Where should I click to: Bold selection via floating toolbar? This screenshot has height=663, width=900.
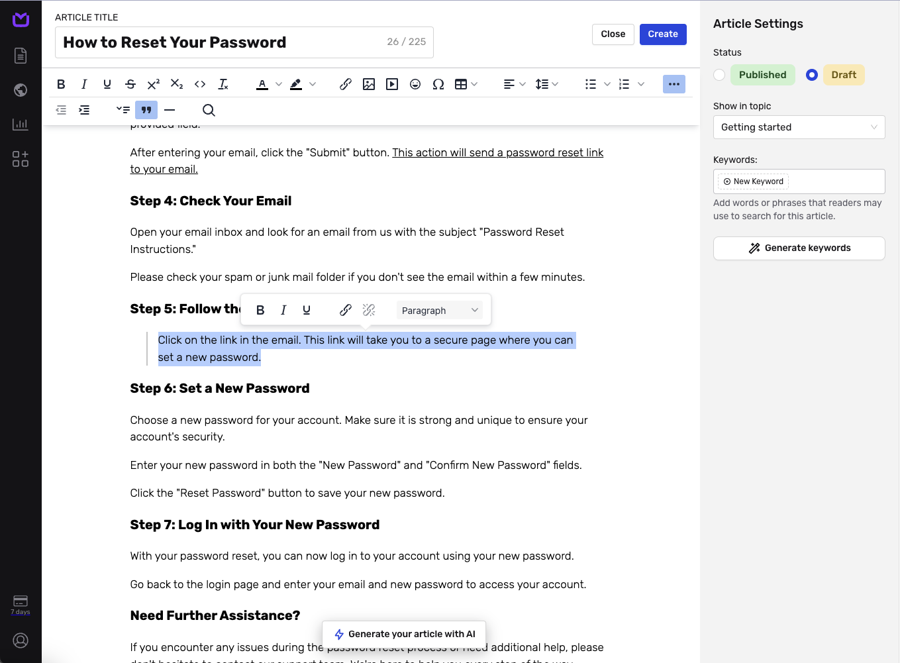pyautogui.click(x=260, y=310)
